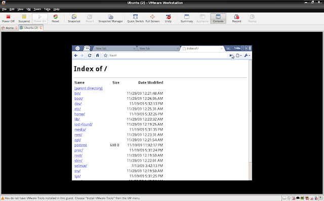
Task: Switch to Full Screen view
Action: (152, 18)
